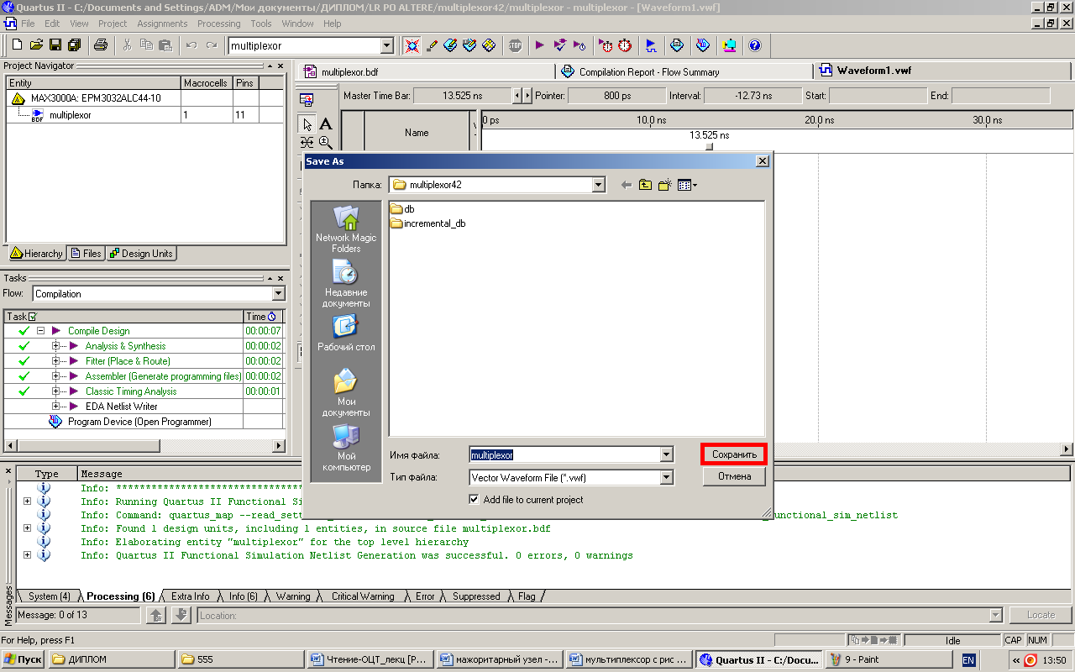Expand the Classic Timing Analysis task
Image resolution: width=1075 pixels, height=672 pixels.
56,391
